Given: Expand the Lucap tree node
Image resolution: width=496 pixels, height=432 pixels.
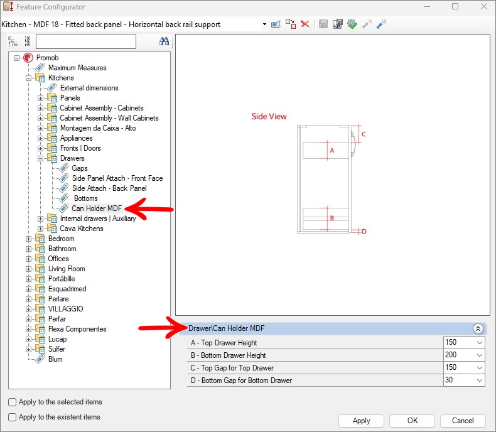Looking at the screenshot, I should tap(28, 339).
